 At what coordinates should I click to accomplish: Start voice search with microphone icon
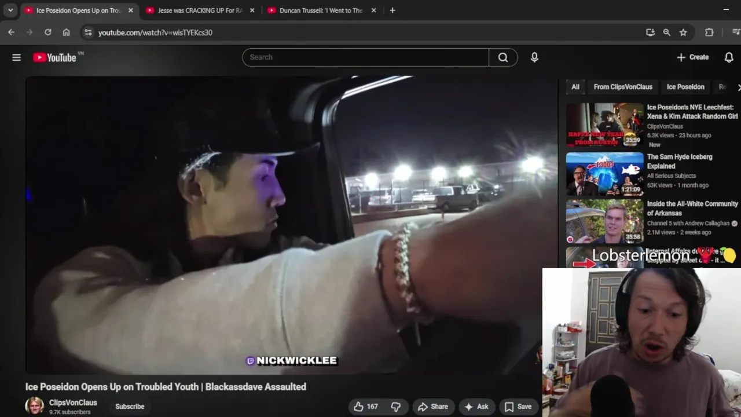[534, 57]
